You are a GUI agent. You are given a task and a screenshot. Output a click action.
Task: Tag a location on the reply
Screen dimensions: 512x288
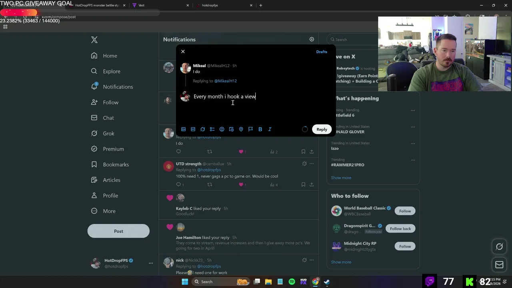pyautogui.click(x=241, y=129)
